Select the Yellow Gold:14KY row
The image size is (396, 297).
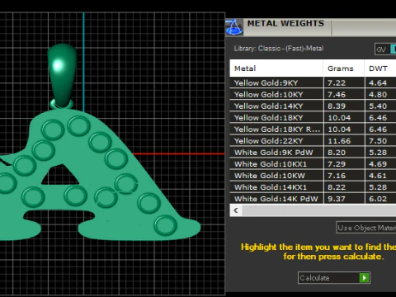(313, 106)
